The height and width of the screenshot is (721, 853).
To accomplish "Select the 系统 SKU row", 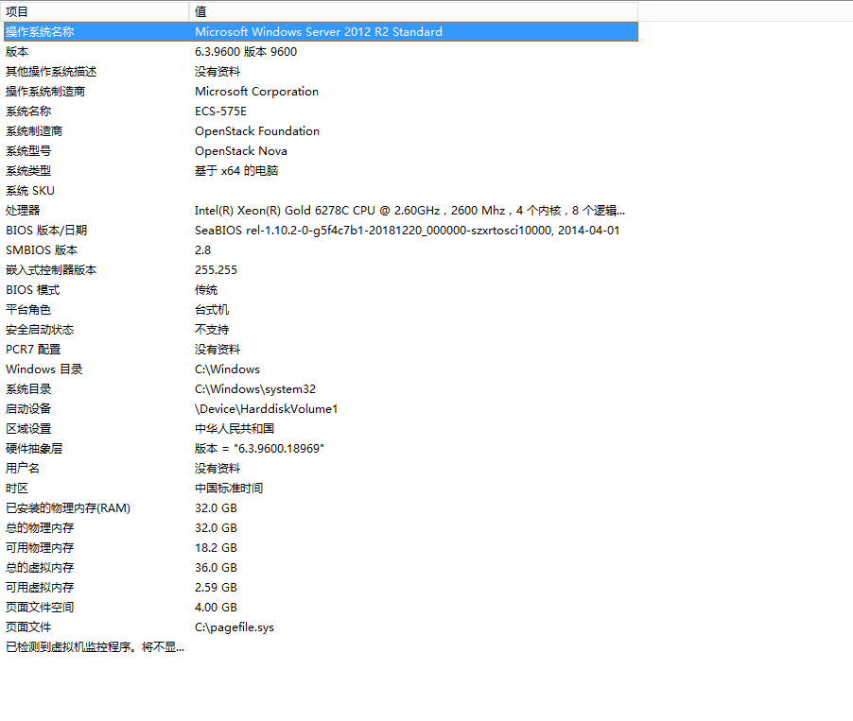I will [x=321, y=190].
